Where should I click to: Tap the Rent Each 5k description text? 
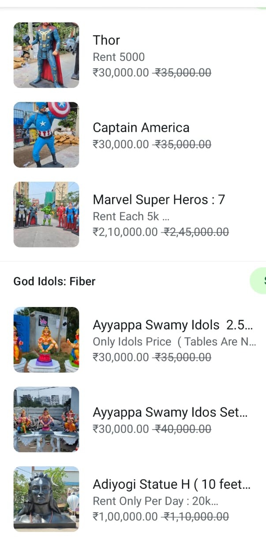131,217
